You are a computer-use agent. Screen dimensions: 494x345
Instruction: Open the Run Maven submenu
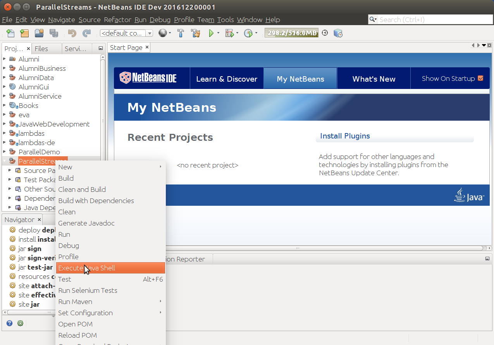click(110, 302)
